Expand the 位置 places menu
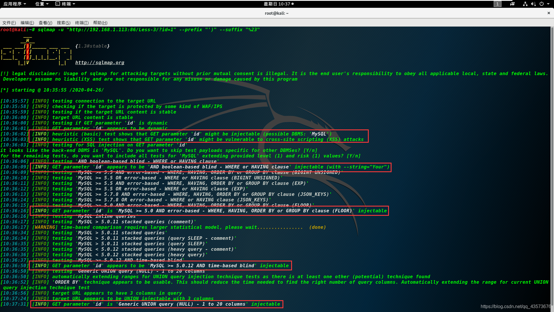554x312 pixels. (x=42, y=4)
